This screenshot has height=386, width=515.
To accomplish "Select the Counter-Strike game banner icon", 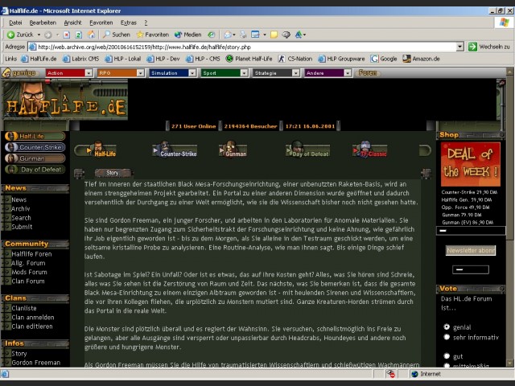I will [x=175, y=150].
